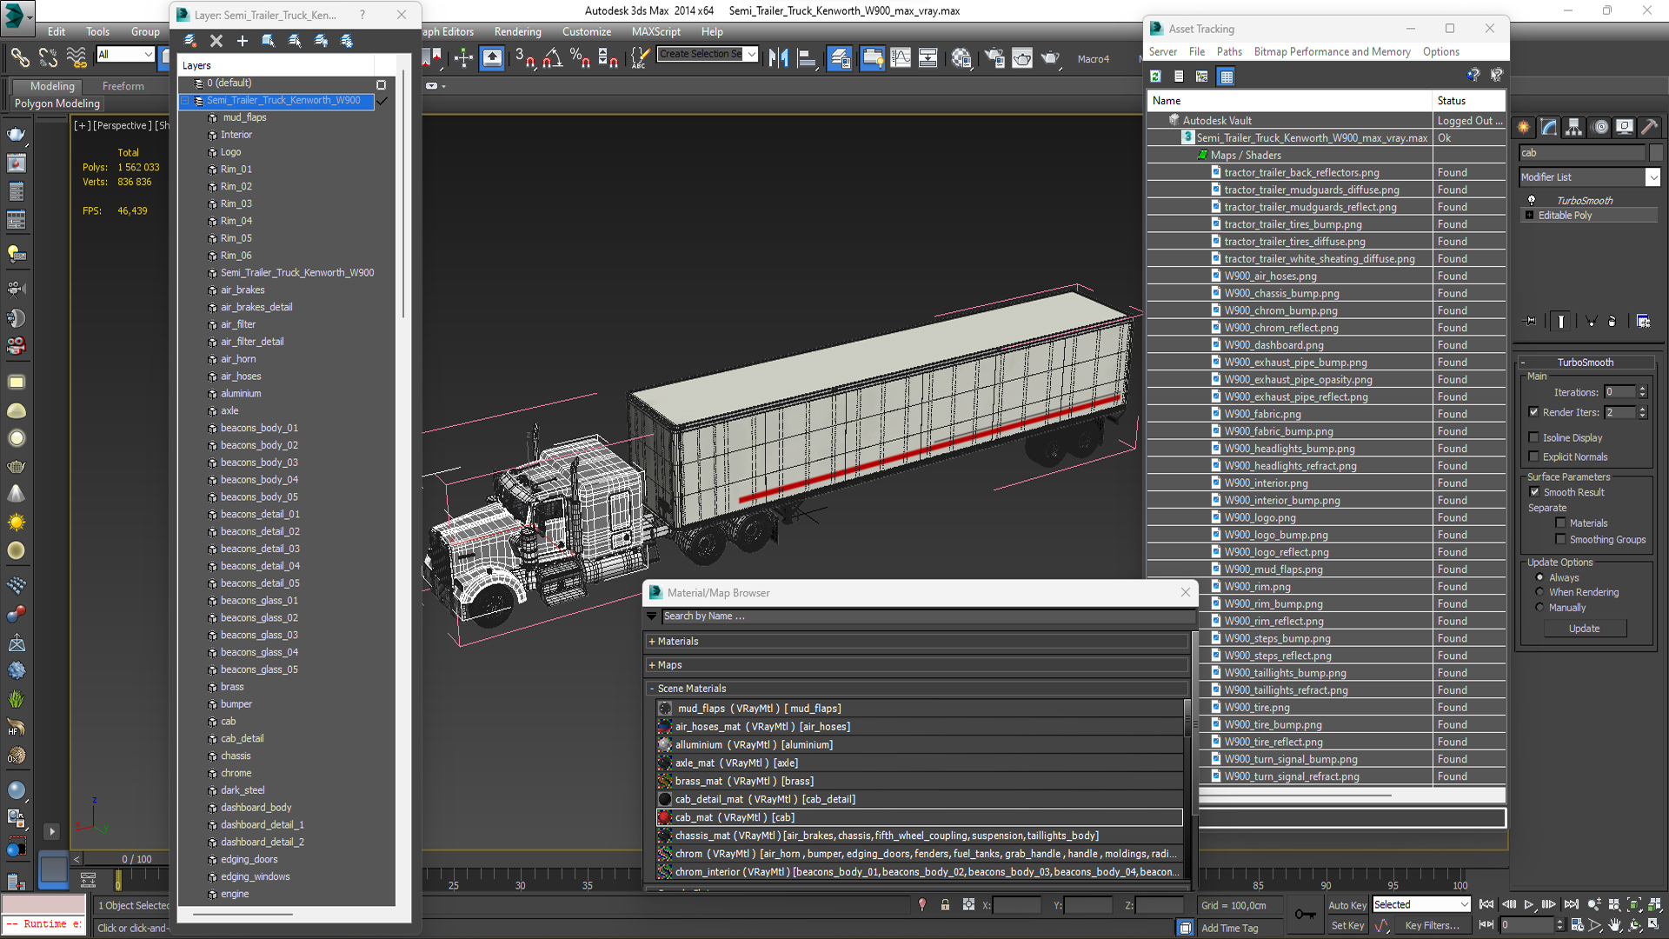Open the Paths menu in Asset Tracking
The height and width of the screenshot is (939, 1669).
(x=1228, y=51)
